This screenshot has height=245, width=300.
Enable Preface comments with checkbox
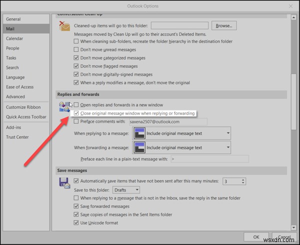[76, 121]
